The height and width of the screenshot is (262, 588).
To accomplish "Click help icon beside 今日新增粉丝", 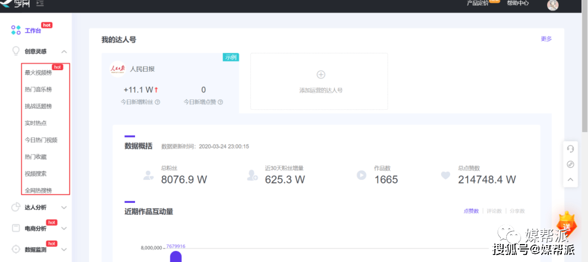I will pos(157,102).
